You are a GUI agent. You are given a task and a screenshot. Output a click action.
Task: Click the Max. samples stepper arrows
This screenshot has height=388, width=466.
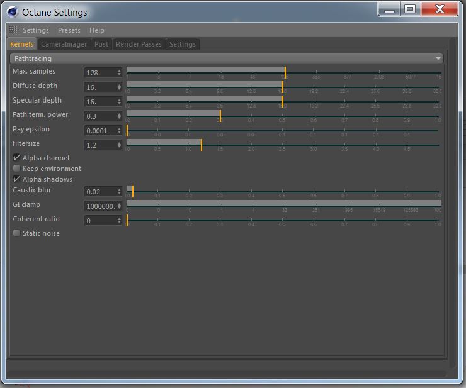(x=119, y=73)
